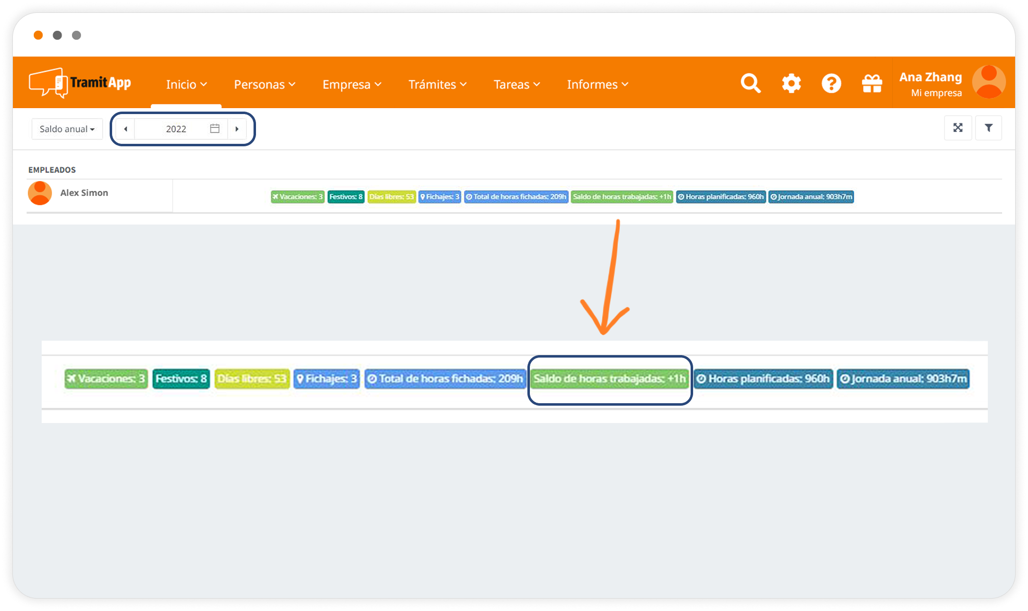Open the Informes menu
The width and height of the screenshot is (1028, 611).
(597, 85)
